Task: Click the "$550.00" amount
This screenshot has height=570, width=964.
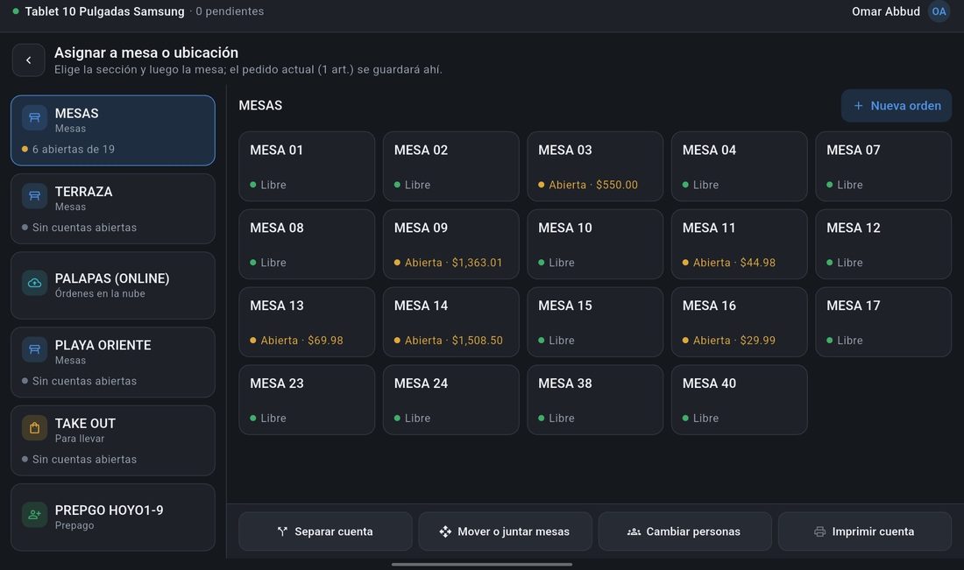Action: click(617, 185)
